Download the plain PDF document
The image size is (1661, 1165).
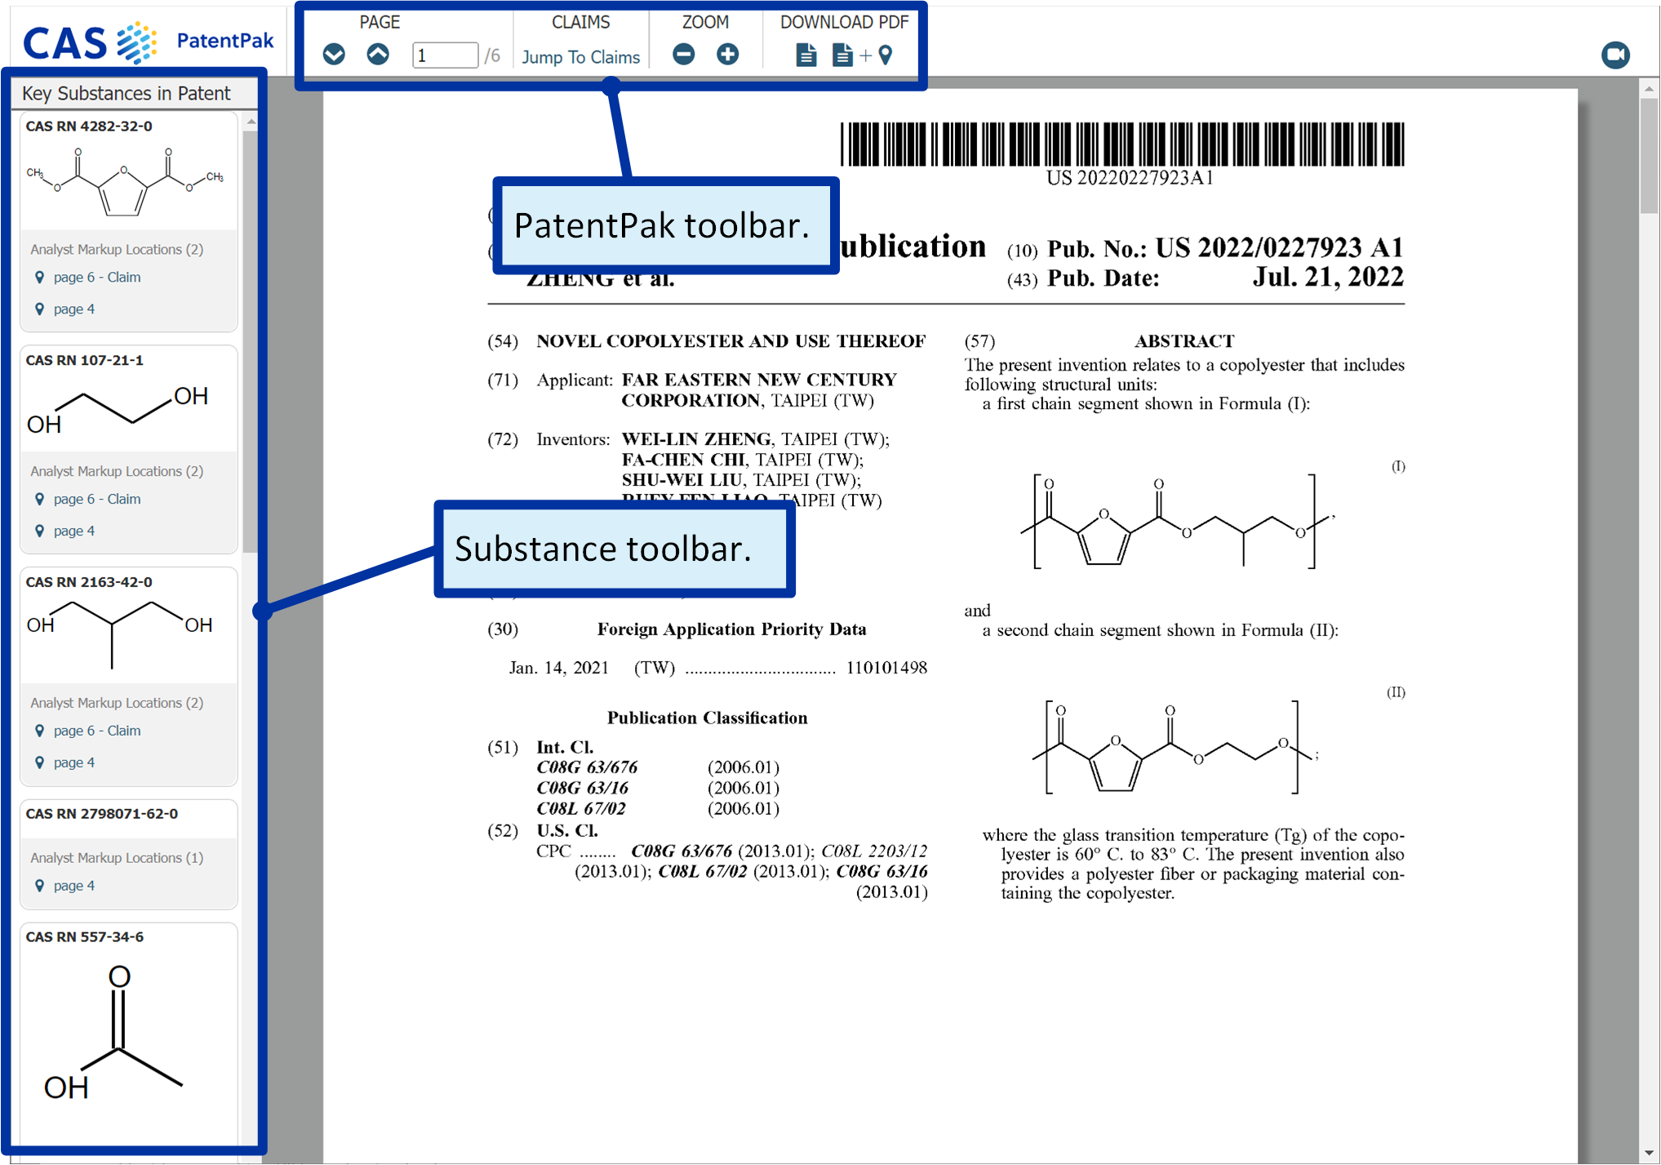[x=806, y=55]
